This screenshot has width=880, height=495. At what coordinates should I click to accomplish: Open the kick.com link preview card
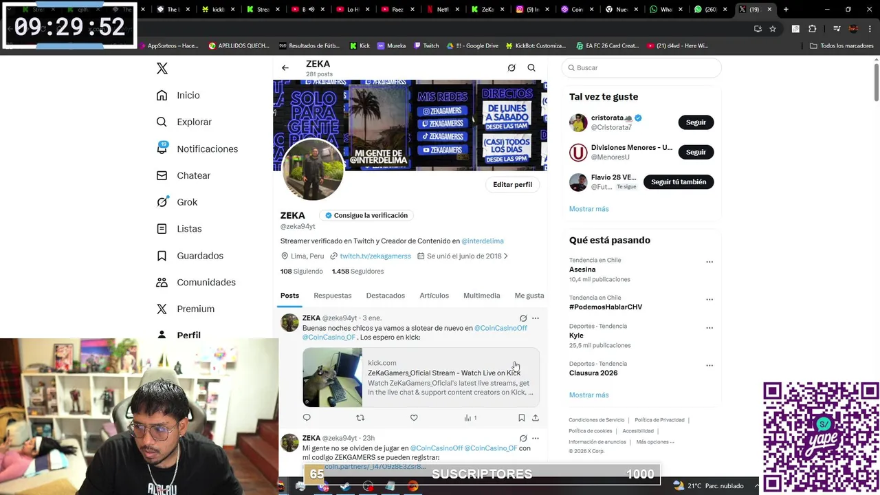coord(421,377)
